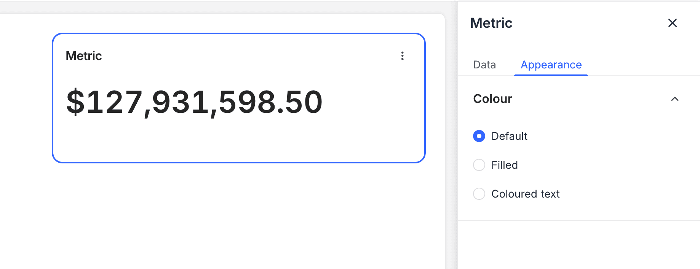Close the Metric settings panel
The image size is (700, 269).
[x=672, y=23]
